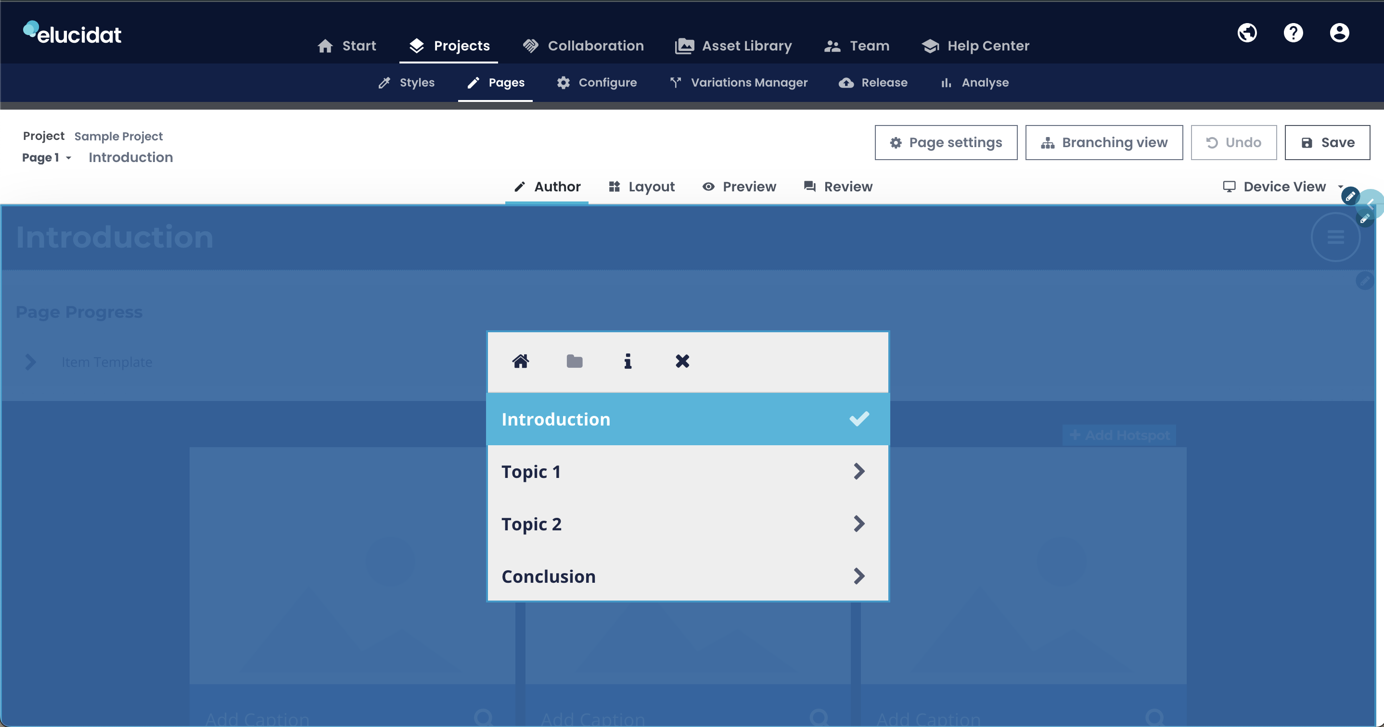The height and width of the screenshot is (727, 1384).
Task: Open the Branching view button
Action: [1104, 142]
